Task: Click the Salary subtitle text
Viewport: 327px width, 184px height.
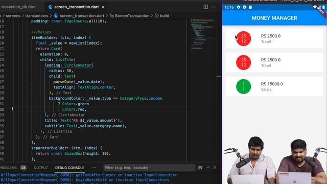Action: pyautogui.click(x=266, y=89)
